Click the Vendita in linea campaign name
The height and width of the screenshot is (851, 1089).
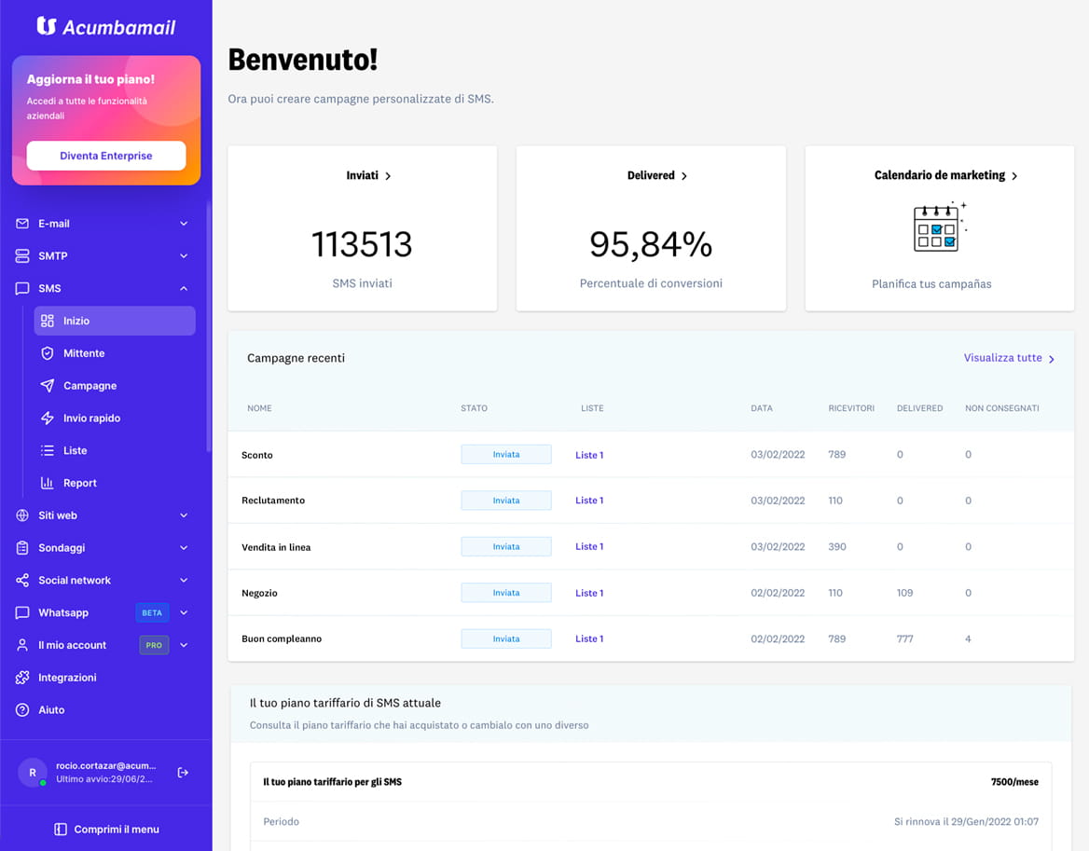click(x=276, y=548)
